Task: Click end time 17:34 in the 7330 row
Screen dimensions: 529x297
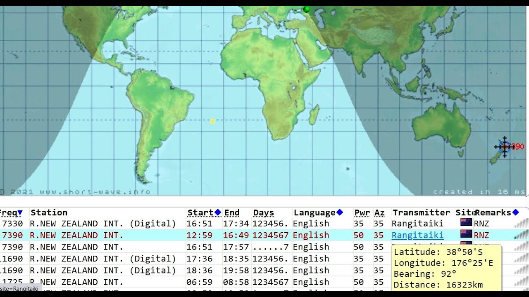Action: click(236, 224)
